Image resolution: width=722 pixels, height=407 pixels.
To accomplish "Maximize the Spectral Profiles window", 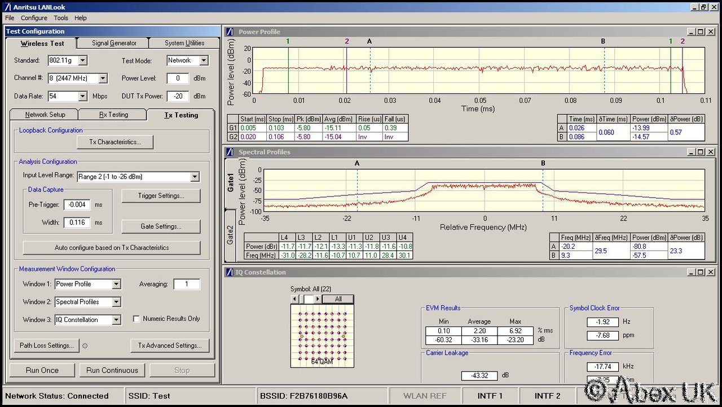I will [700, 152].
